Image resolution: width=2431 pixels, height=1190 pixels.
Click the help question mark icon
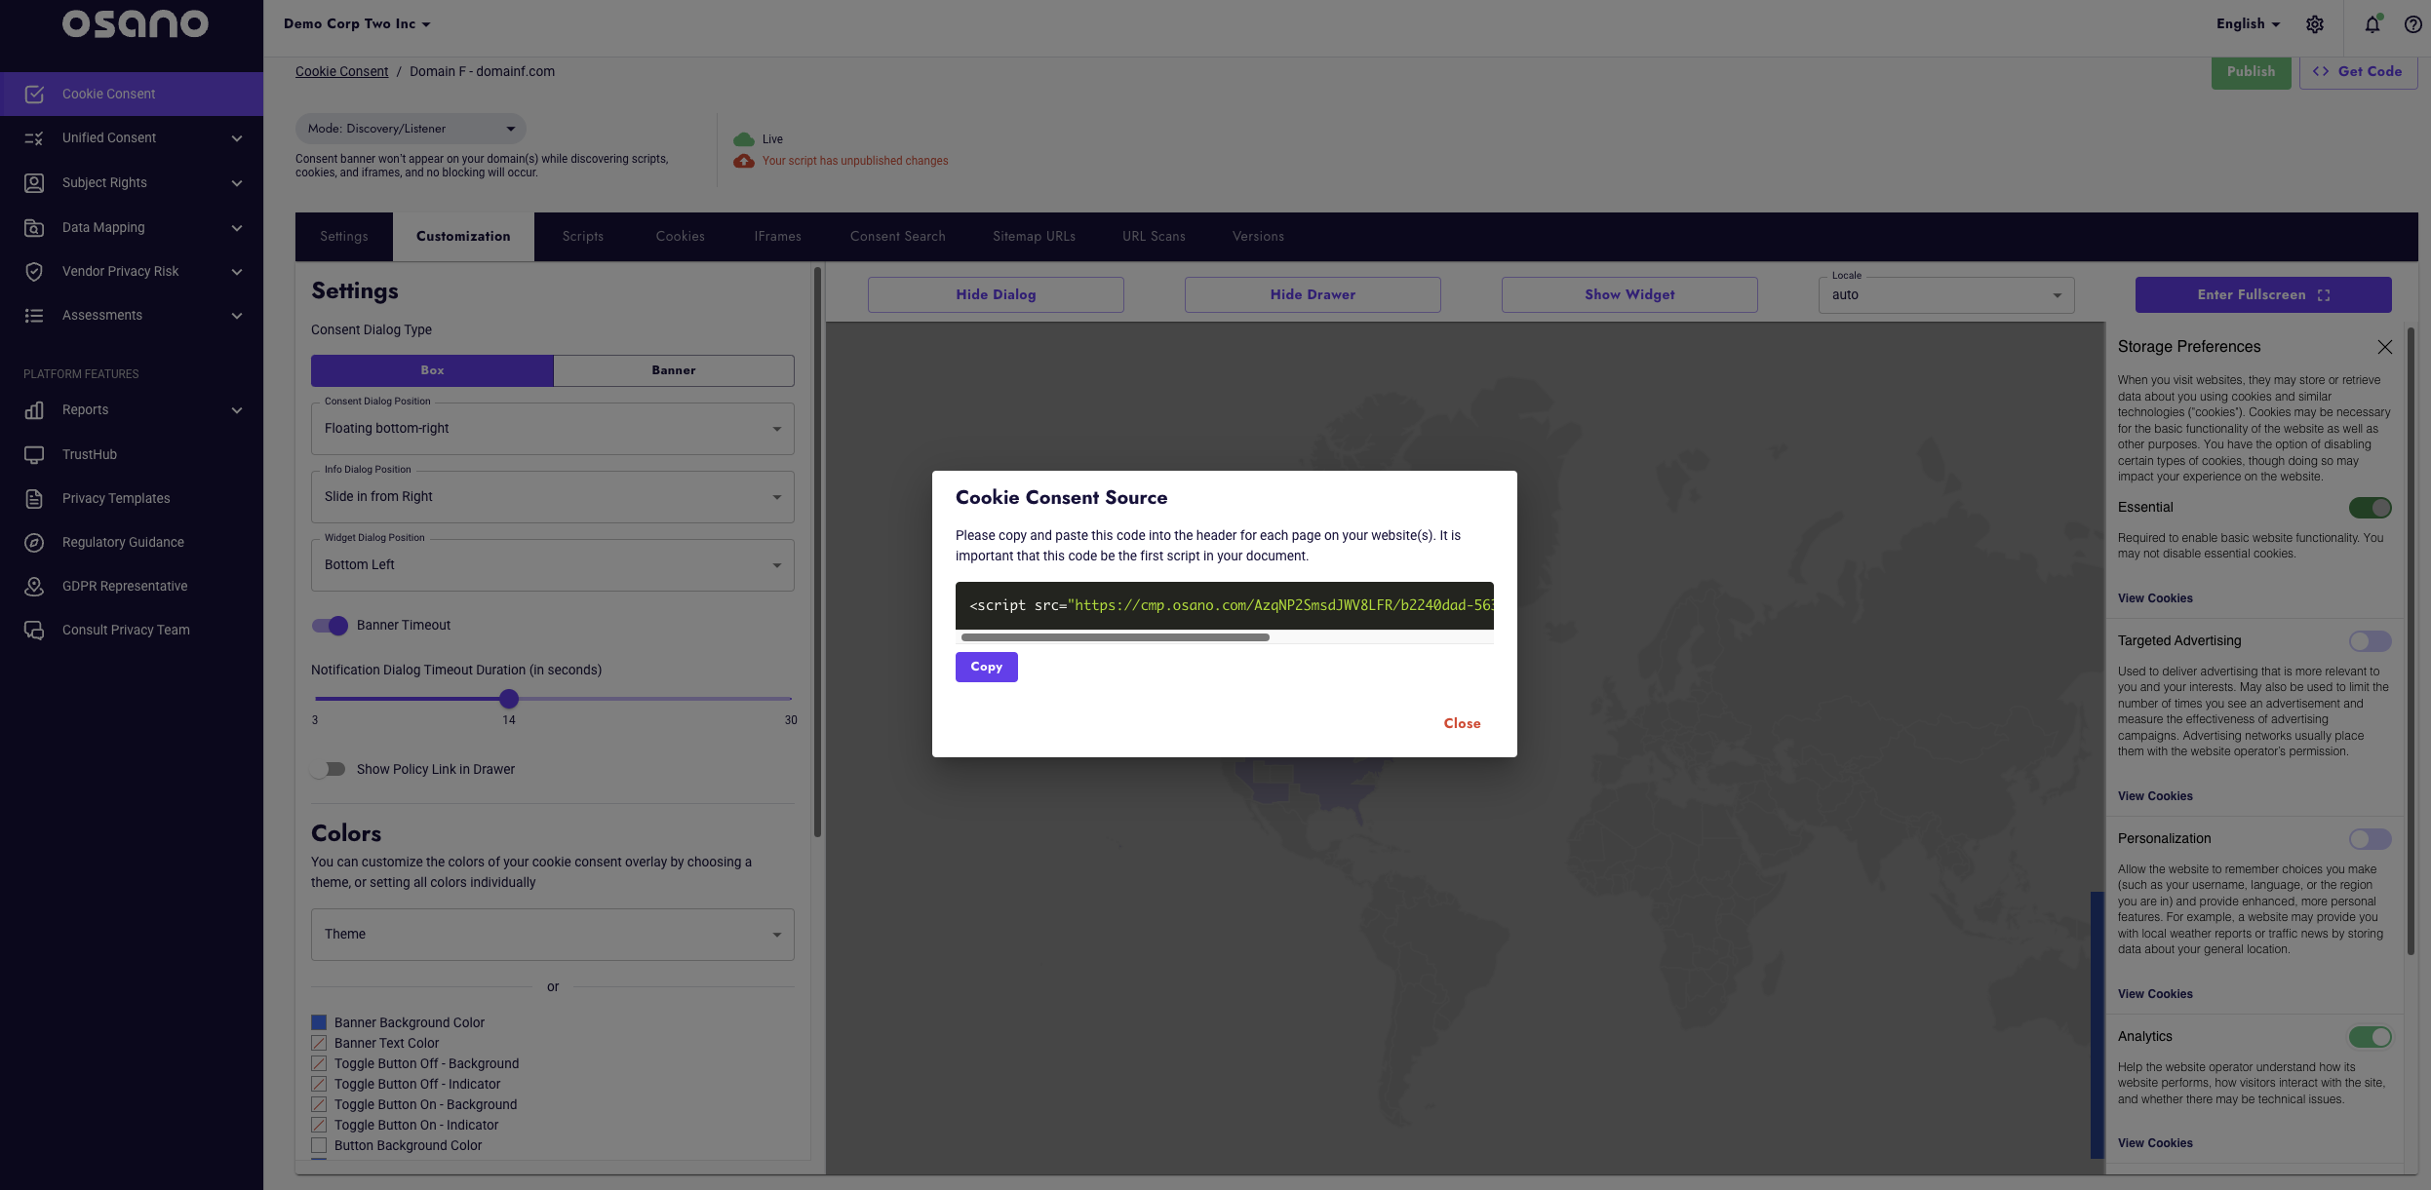pyautogui.click(x=2412, y=24)
